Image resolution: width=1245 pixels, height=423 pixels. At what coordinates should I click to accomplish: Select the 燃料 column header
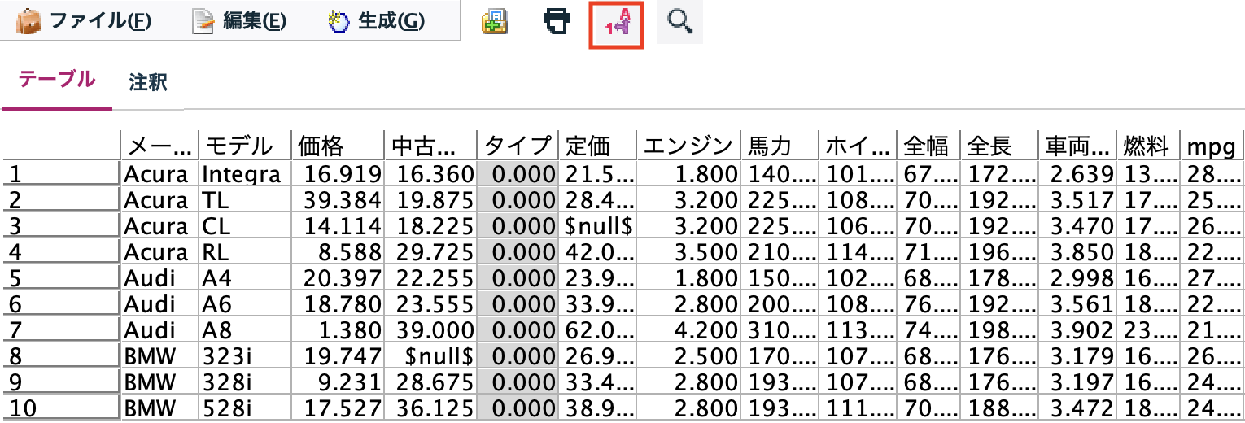pyautogui.click(x=1147, y=146)
